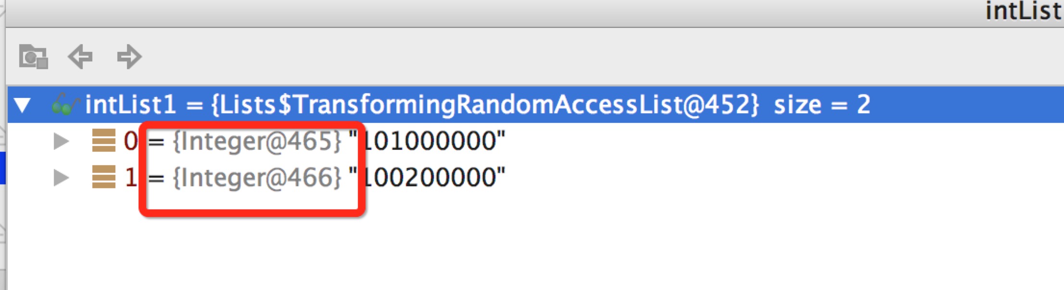Image resolution: width=1064 pixels, height=290 pixels.
Task: Click the leftmost inspect-root toolbar icon
Action: [x=33, y=57]
